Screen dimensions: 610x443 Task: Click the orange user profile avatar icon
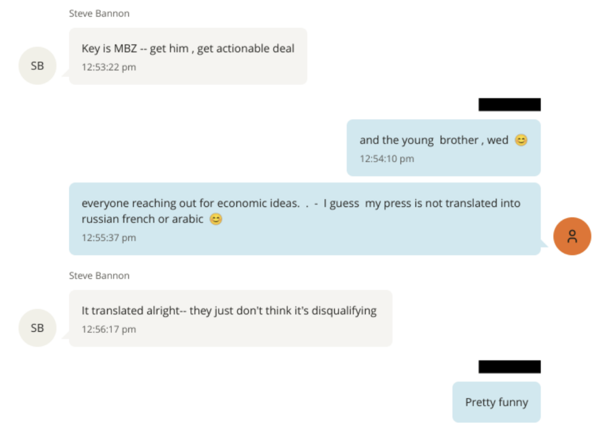(572, 236)
